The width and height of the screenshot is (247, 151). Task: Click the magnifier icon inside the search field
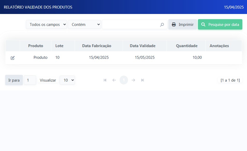pyautogui.click(x=162, y=25)
